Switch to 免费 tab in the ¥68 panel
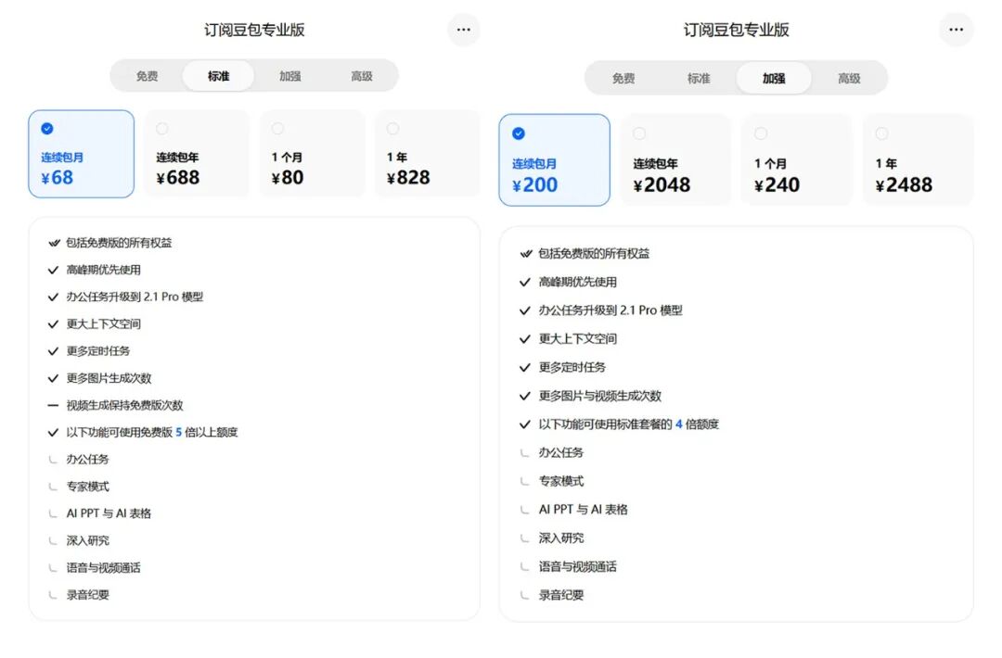Image resolution: width=1002 pixels, height=658 pixels. coord(147,76)
